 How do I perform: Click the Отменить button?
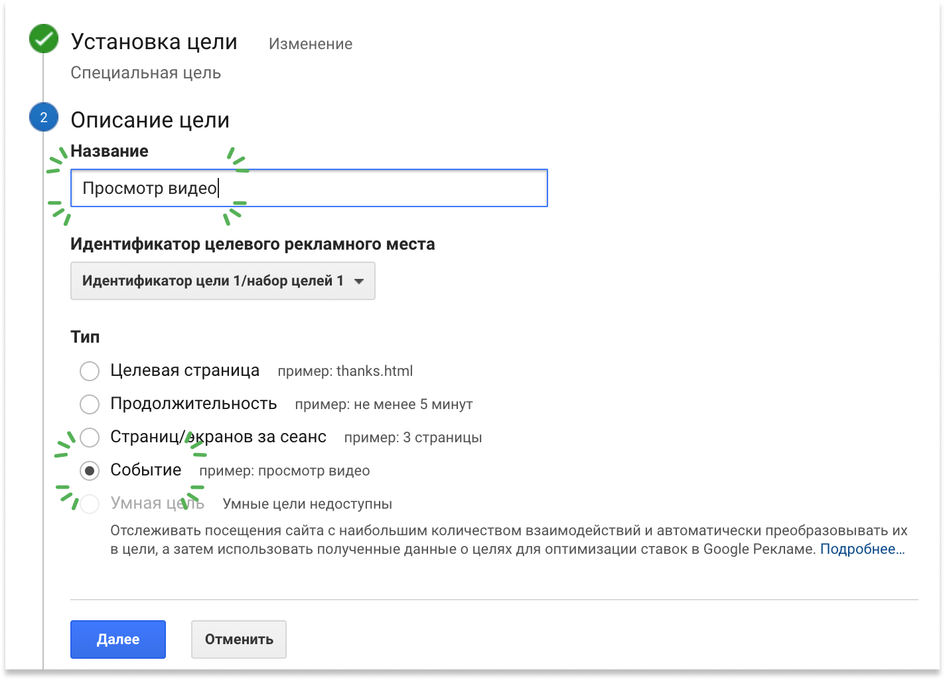pos(239,639)
